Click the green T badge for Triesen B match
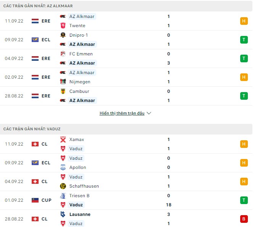This screenshot has height=227, width=257. coord(244,200)
